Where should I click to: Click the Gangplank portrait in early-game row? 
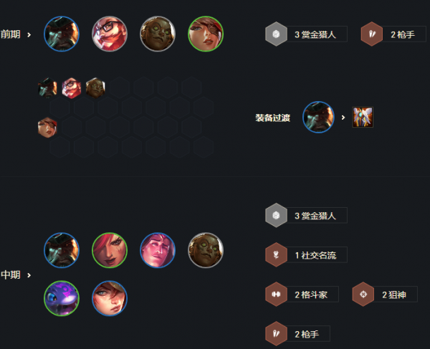pos(62,34)
